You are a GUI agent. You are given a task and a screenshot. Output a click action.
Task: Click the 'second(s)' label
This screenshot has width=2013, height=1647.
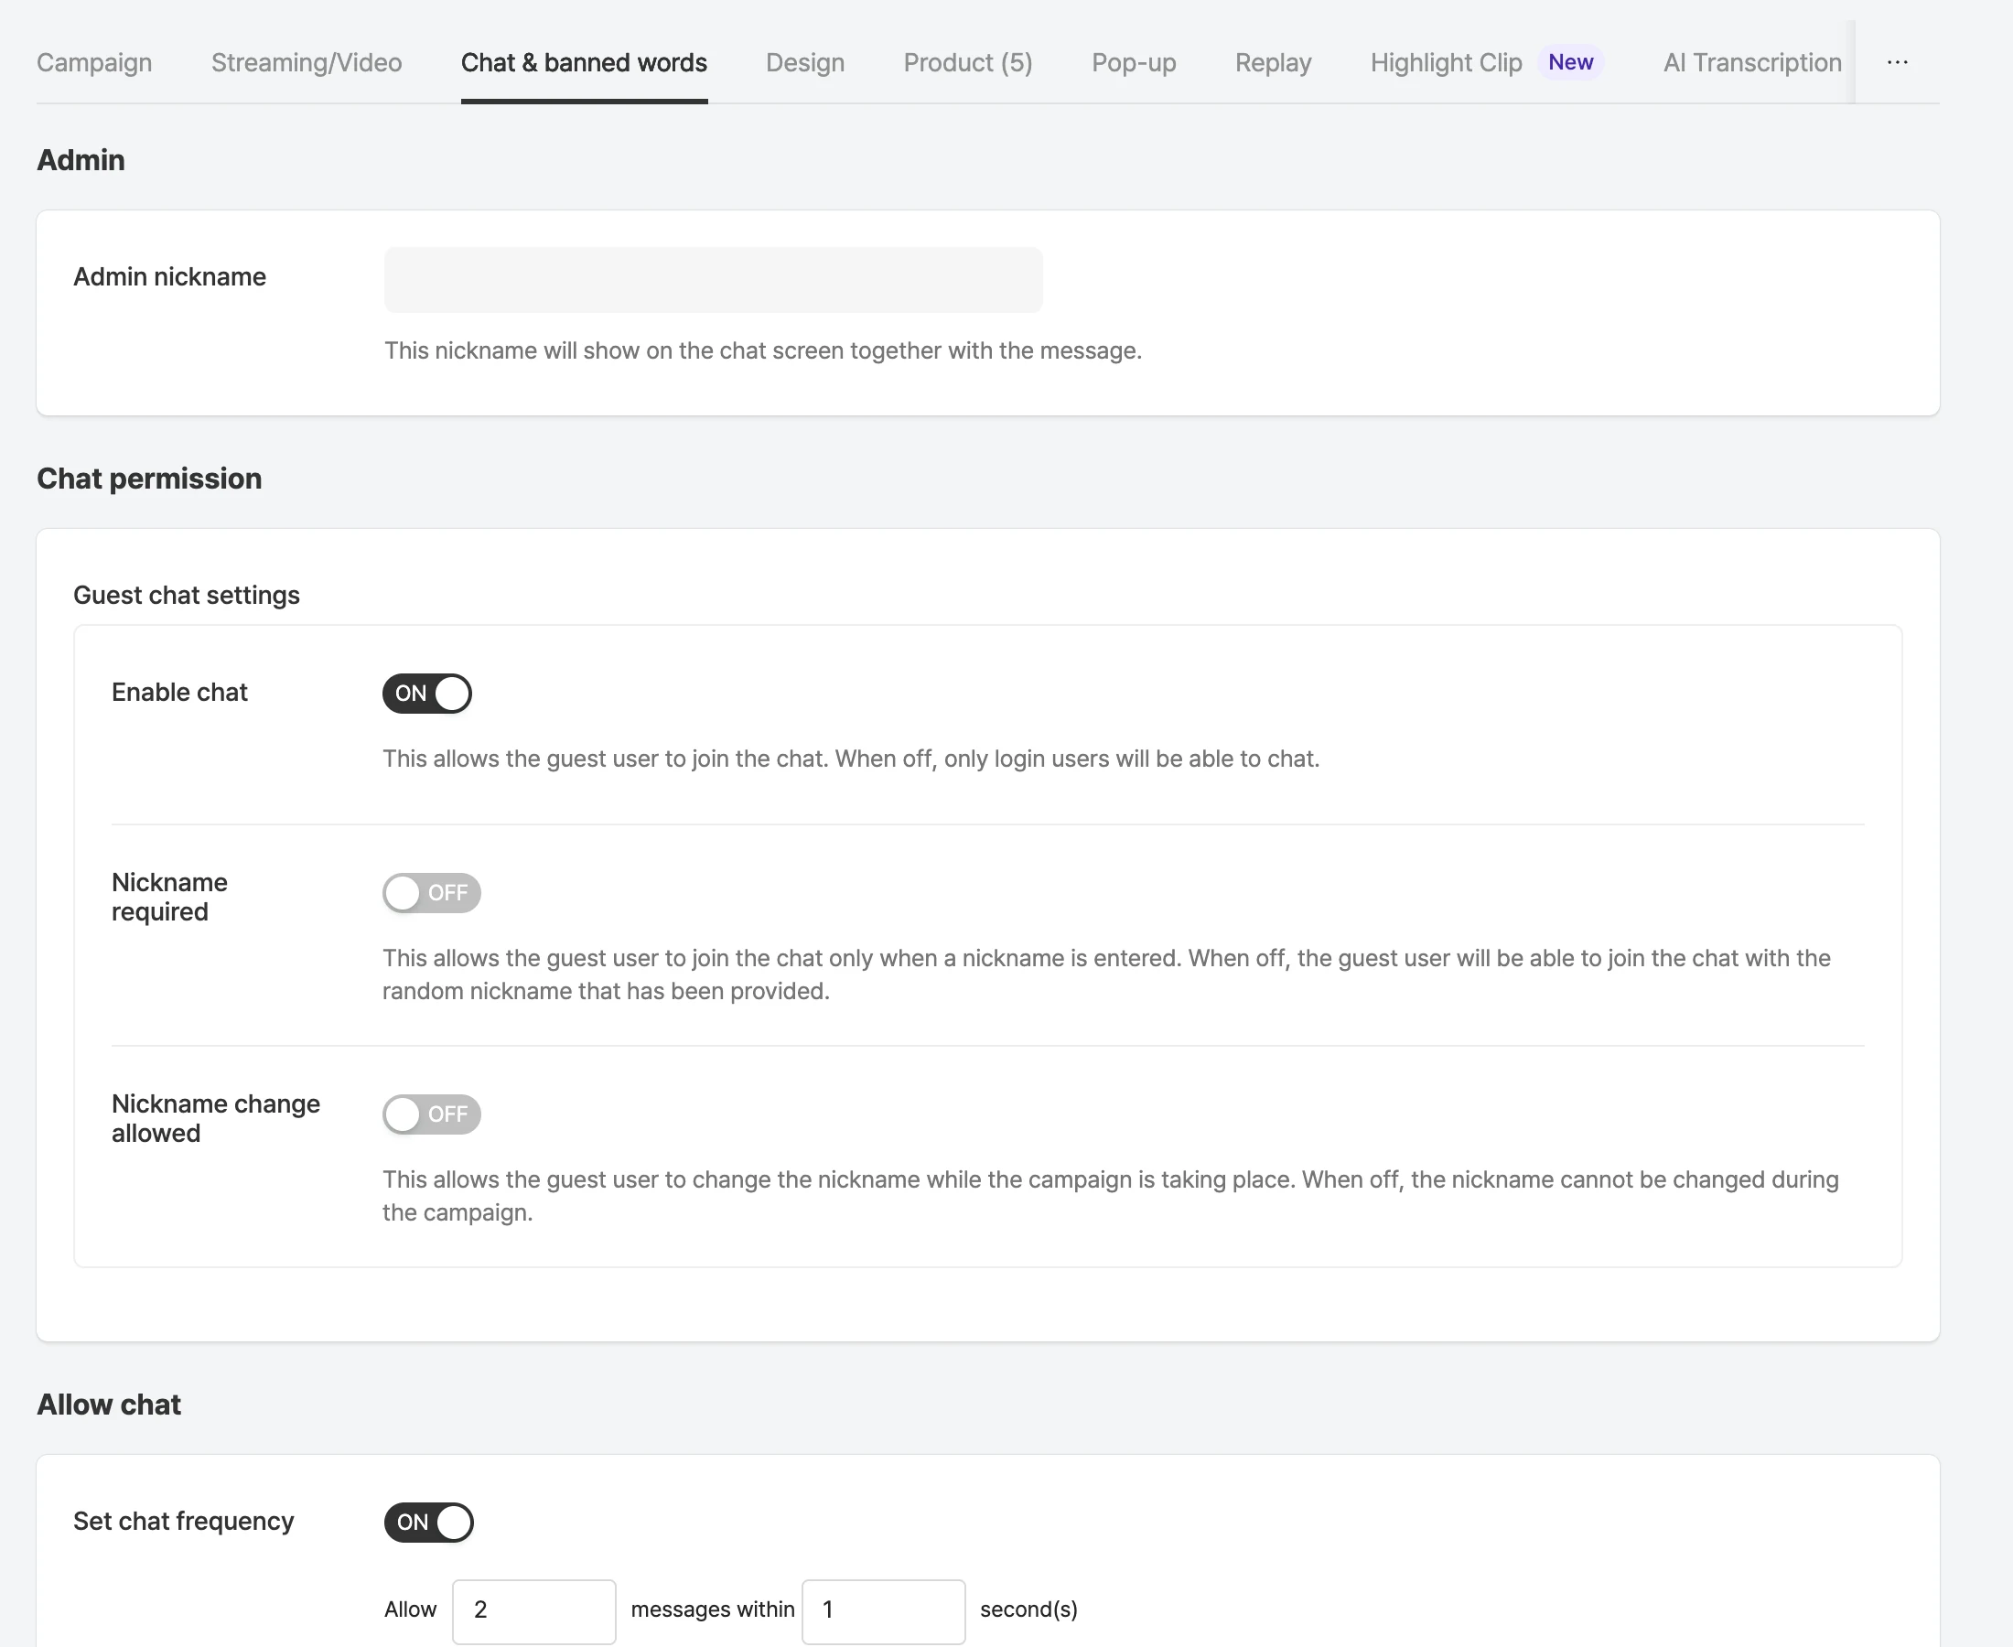[x=1028, y=1609]
